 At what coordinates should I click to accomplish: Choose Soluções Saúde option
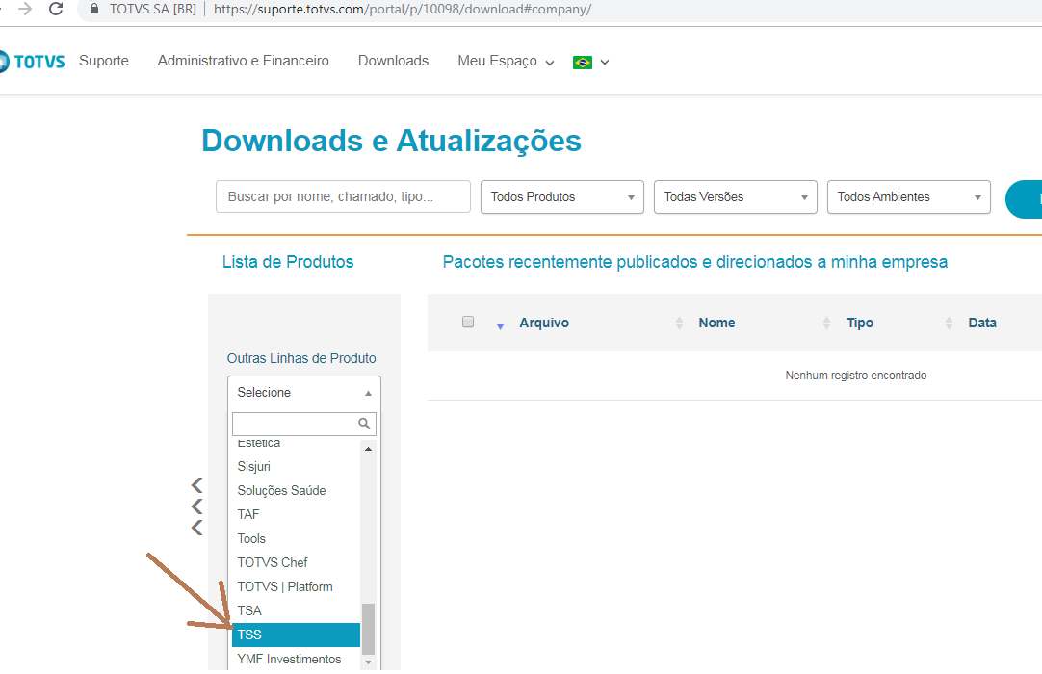click(296, 490)
